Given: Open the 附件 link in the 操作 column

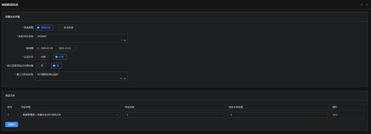Looking at the screenshot, I should [x=335, y=115].
